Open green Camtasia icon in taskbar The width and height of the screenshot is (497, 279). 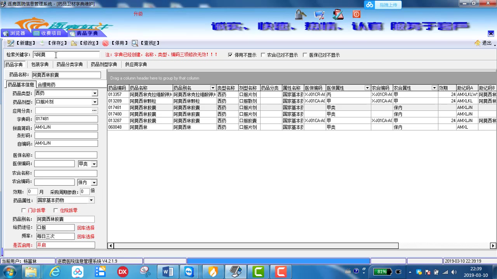point(258,272)
